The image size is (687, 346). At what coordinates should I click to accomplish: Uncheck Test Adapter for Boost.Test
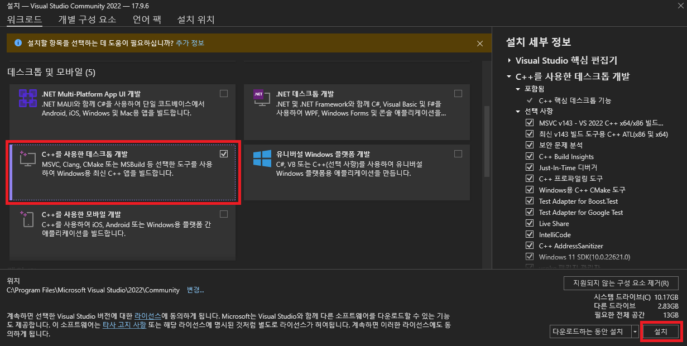[530, 201]
